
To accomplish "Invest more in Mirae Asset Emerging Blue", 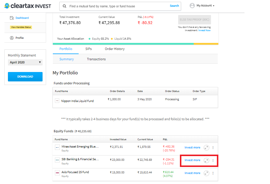I will coord(192,148).
